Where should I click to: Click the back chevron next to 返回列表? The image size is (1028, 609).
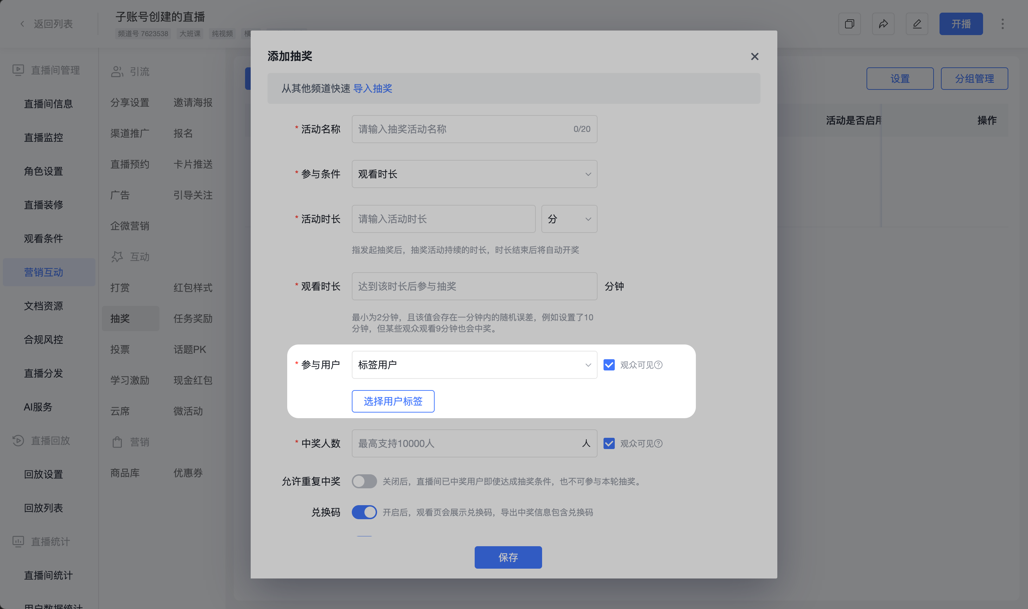22,24
